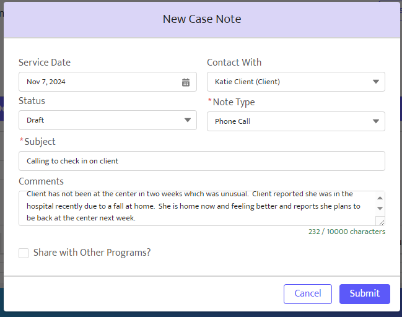
Task: Click the '232 / 10000 characters' counter
Action: point(347,232)
